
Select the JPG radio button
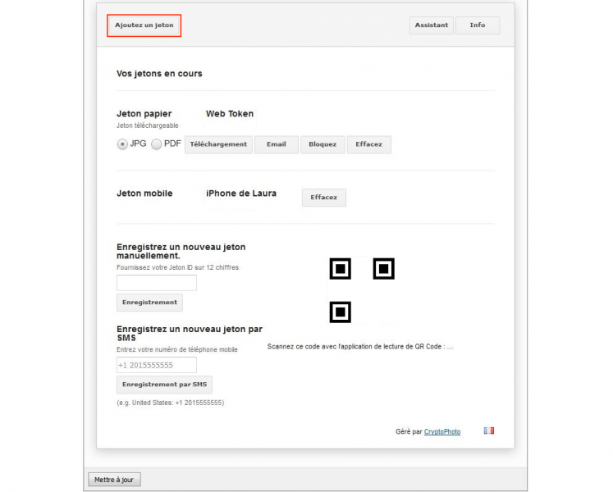pyautogui.click(x=122, y=144)
